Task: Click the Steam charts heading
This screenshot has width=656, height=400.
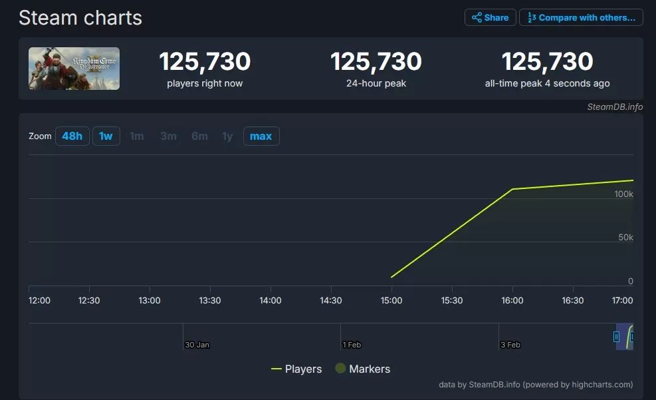Action: coord(80,18)
